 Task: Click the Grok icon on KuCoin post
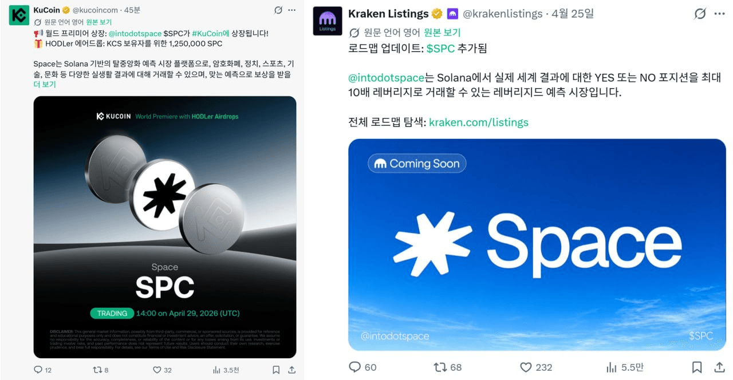point(278,10)
